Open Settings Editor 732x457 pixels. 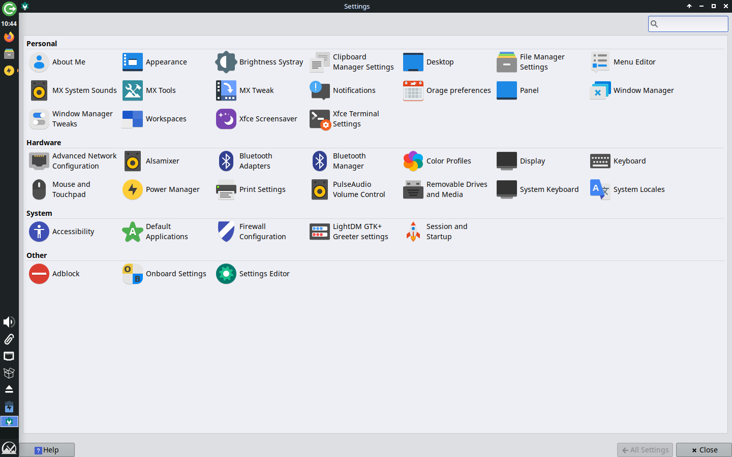point(253,274)
